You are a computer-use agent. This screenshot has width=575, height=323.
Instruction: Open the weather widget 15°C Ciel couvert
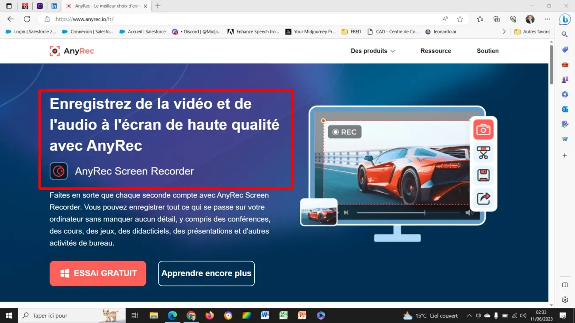pos(430,315)
